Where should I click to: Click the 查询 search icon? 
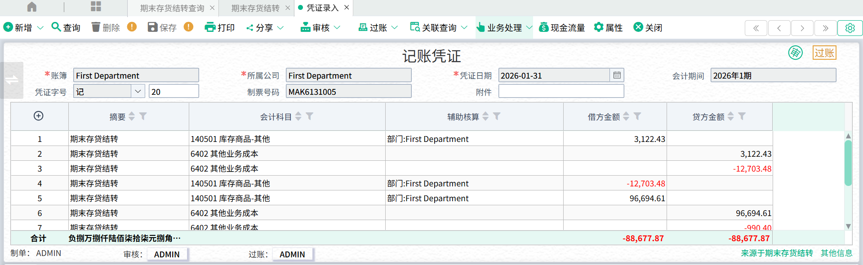click(x=56, y=27)
